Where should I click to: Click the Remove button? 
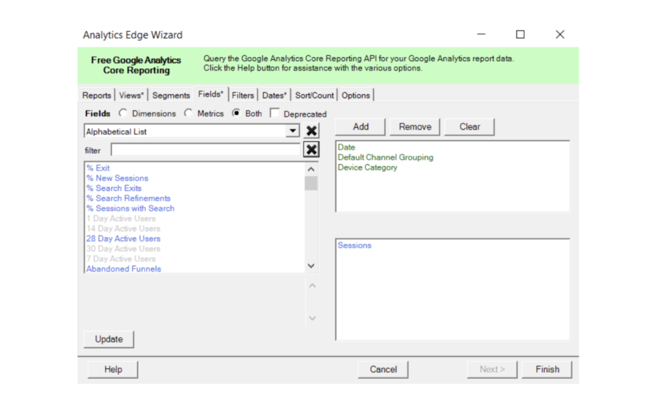tap(414, 127)
